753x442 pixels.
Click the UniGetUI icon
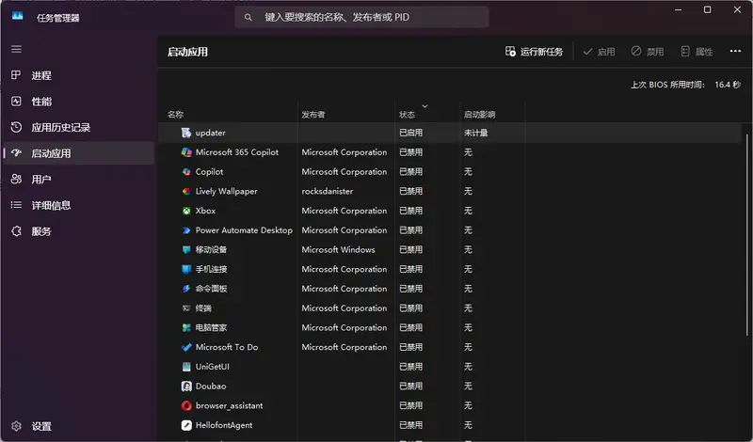click(x=186, y=367)
